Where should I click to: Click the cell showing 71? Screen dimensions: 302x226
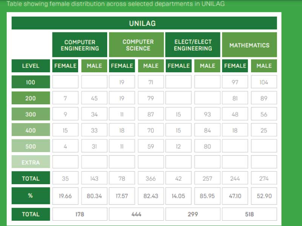point(151,82)
